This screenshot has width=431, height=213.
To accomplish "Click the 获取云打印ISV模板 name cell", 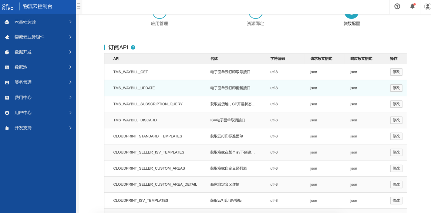I will point(226,201).
